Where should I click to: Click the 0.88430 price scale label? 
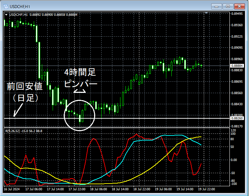click(237, 104)
